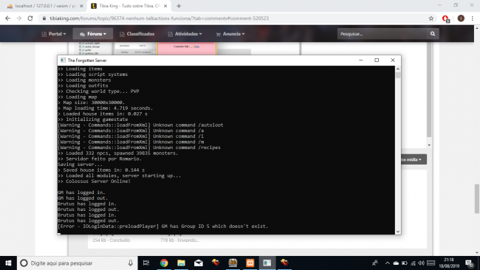Viewport: 480px width, 270px height.
Task: Show hidden system tray icons
Action: 387,263
